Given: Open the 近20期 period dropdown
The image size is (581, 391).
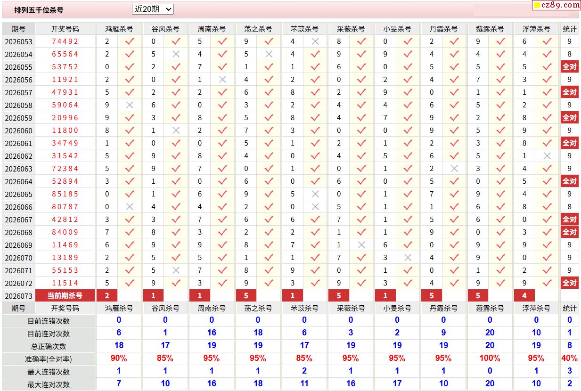Looking at the screenshot, I should tap(153, 9).
